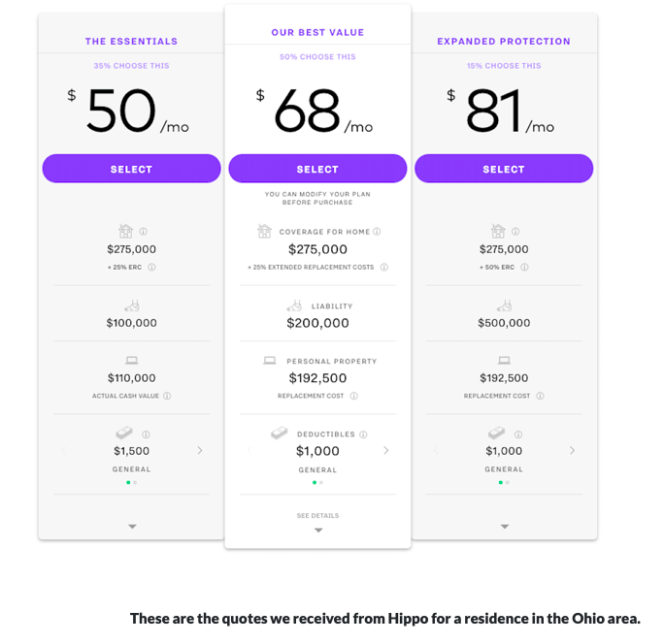Click cash icon in Essentials deductible section
664x643 pixels.
click(x=124, y=434)
